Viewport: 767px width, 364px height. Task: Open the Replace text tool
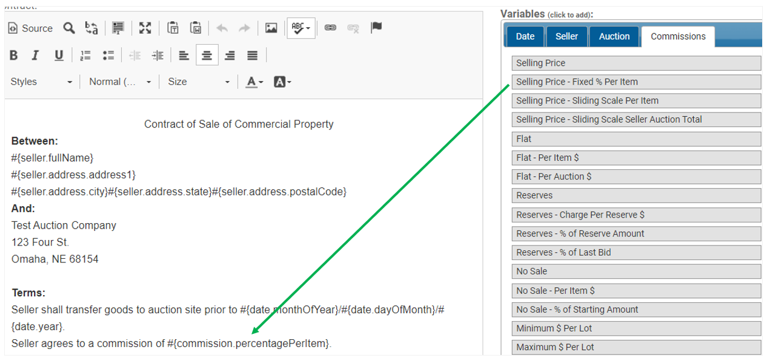click(x=91, y=28)
